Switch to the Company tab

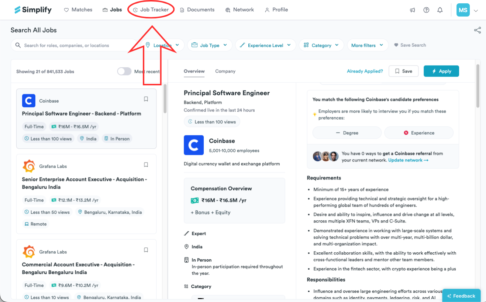pos(225,71)
